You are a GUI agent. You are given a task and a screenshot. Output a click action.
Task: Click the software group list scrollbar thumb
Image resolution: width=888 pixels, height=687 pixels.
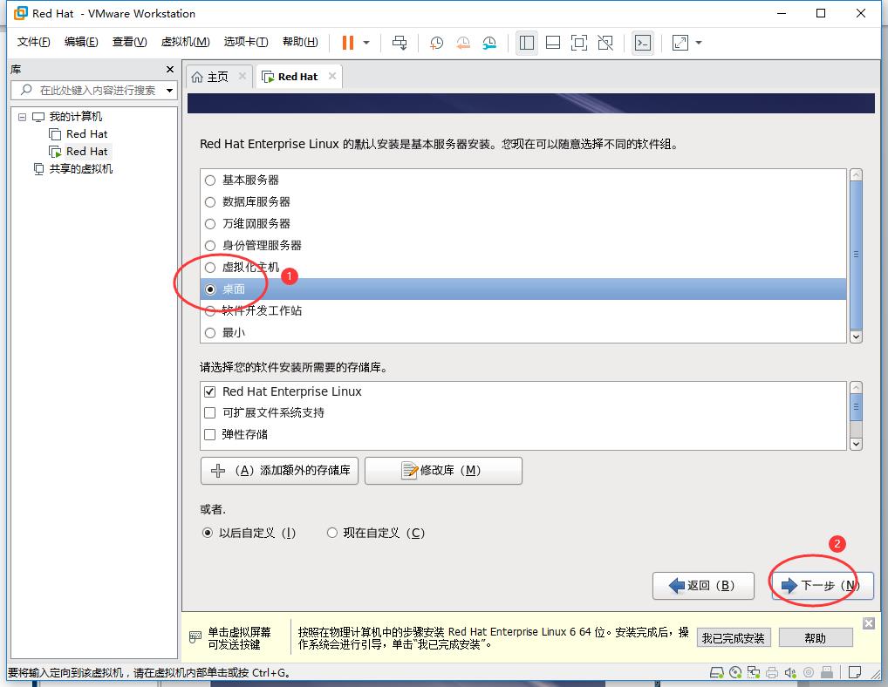pos(857,255)
